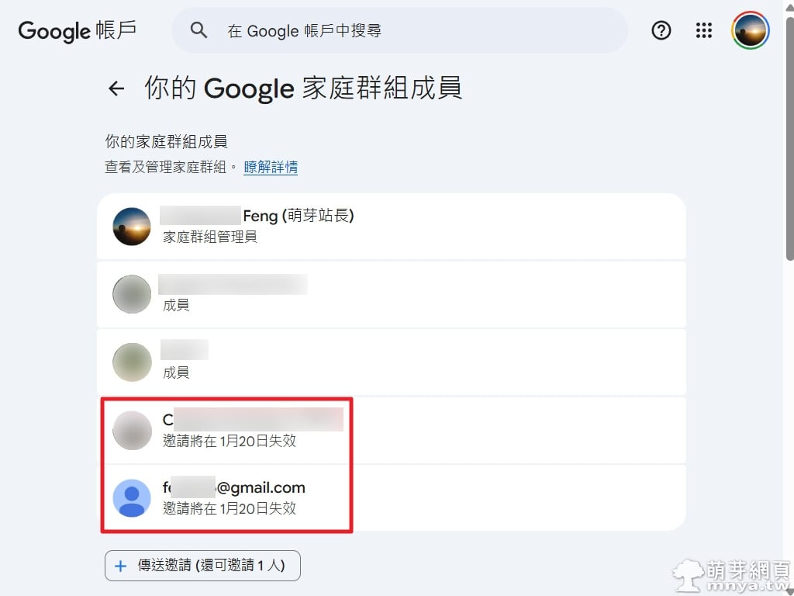Open the Google apps grid

(704, 30)
